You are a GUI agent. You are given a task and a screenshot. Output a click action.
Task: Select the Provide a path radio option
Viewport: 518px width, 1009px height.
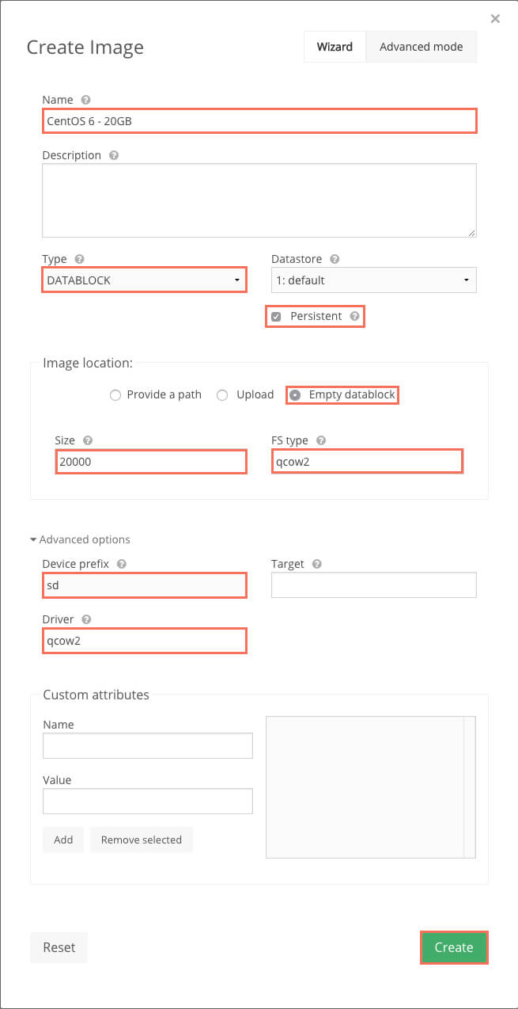(x=115, y=394)
